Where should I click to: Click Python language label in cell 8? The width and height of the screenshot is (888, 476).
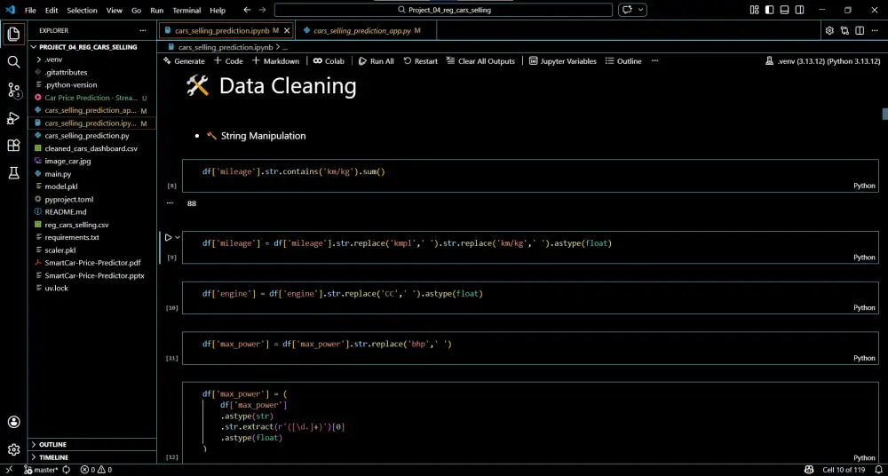click(864, 186)
